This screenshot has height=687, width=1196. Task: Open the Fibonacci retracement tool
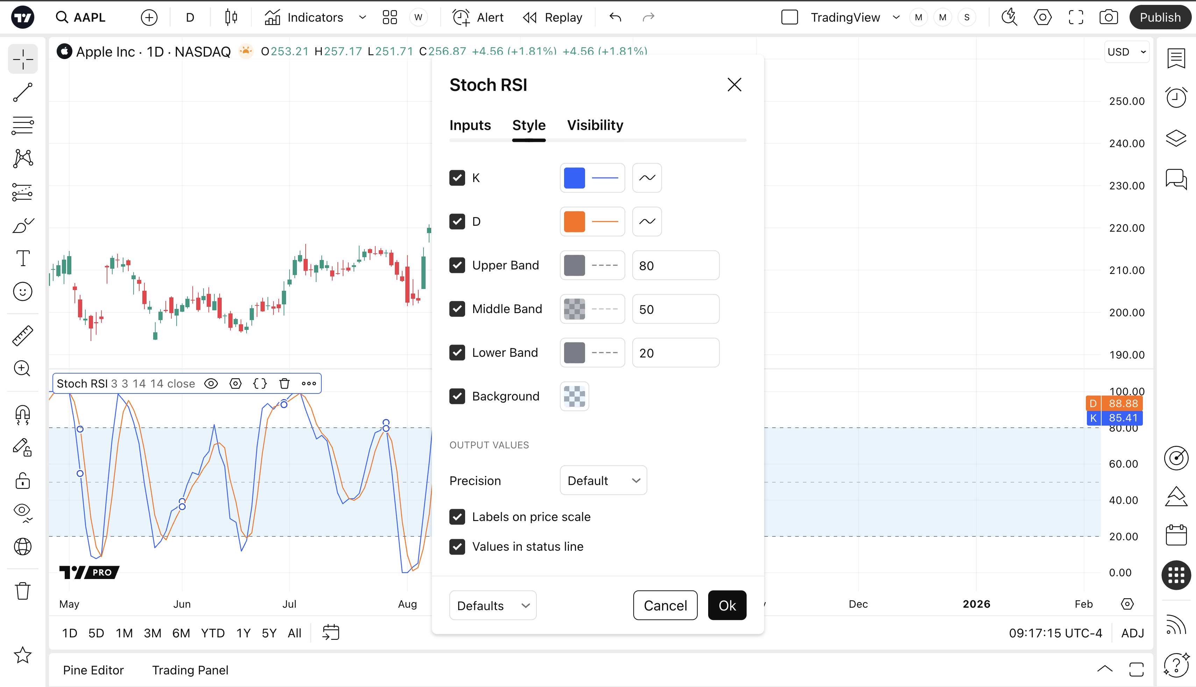click(x=23, y=125)
